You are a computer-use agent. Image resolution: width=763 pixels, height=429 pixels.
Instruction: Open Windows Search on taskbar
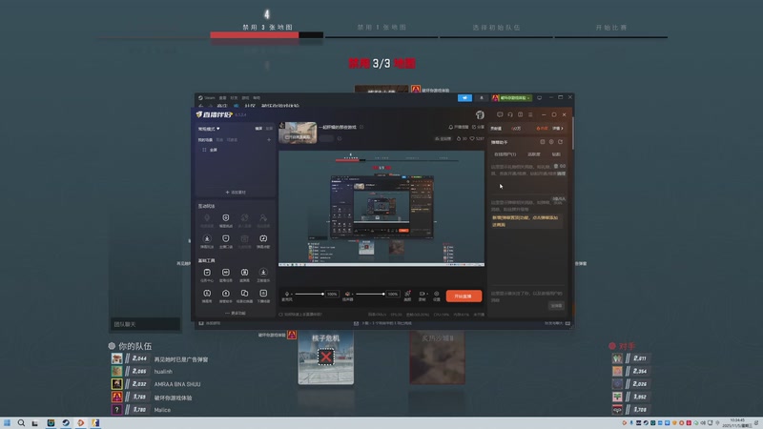click(x=21, y=422)
